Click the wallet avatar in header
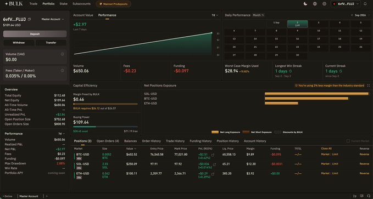 (x=334, y=4)
